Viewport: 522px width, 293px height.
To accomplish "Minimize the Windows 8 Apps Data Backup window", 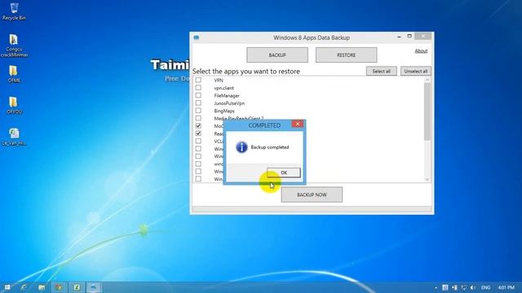I will 399,37.
